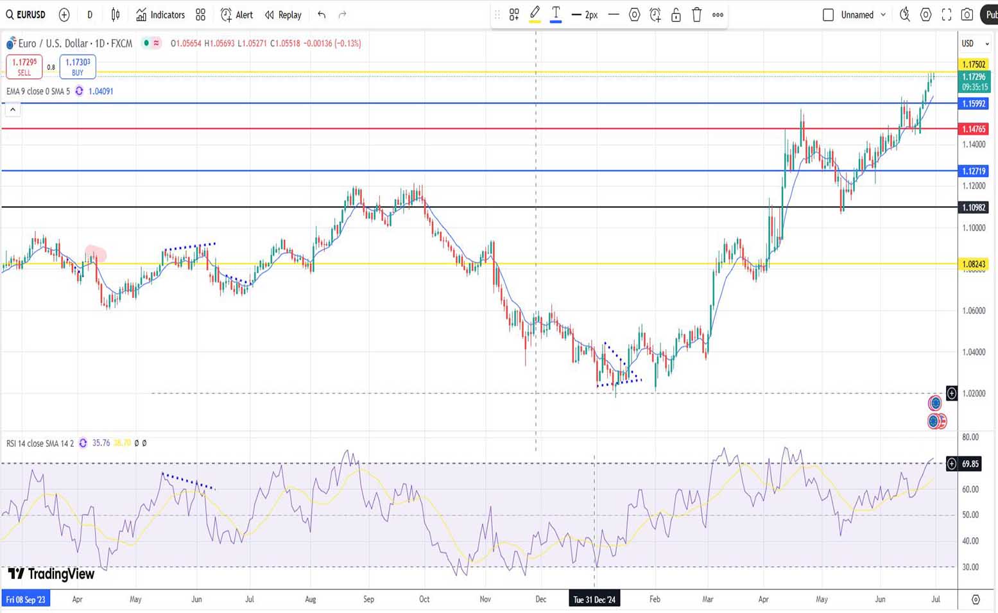998x613 pixels.
Task: Click the compare or add symbol plus icon
Action: [x=64, y=15]
